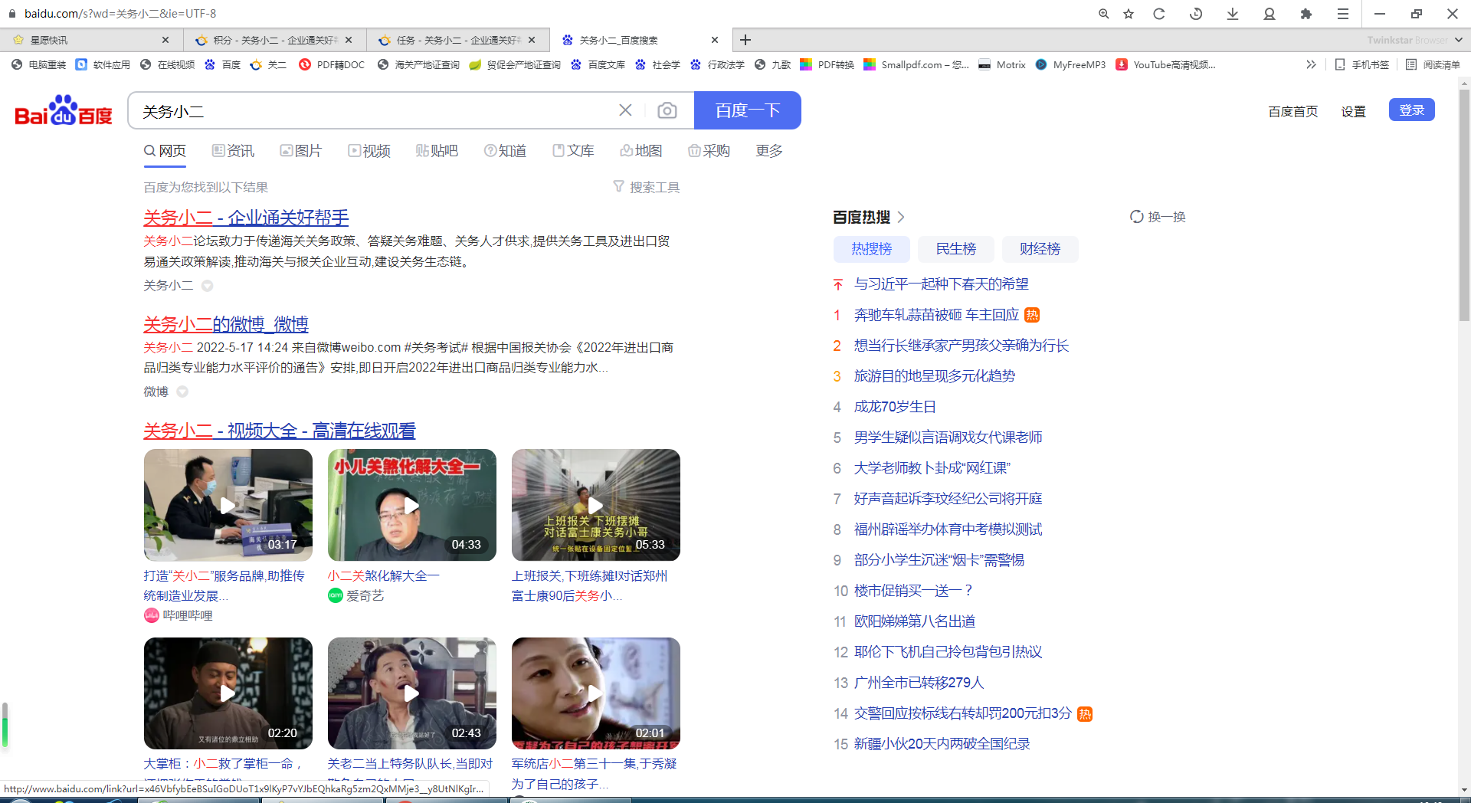Image resolution: width=1471 pixels, height=803 pixels.
Task: Open the MyFreeMP3 bookmark
Action: pos(1070,65)
